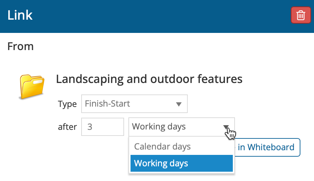Click the Link header title

[20, 15]
